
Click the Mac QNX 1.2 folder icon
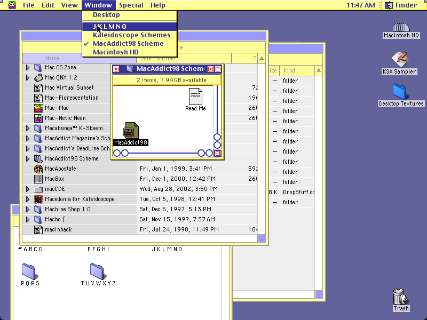(38, 77)
